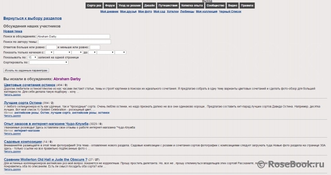Click the остинки tag

104,113
